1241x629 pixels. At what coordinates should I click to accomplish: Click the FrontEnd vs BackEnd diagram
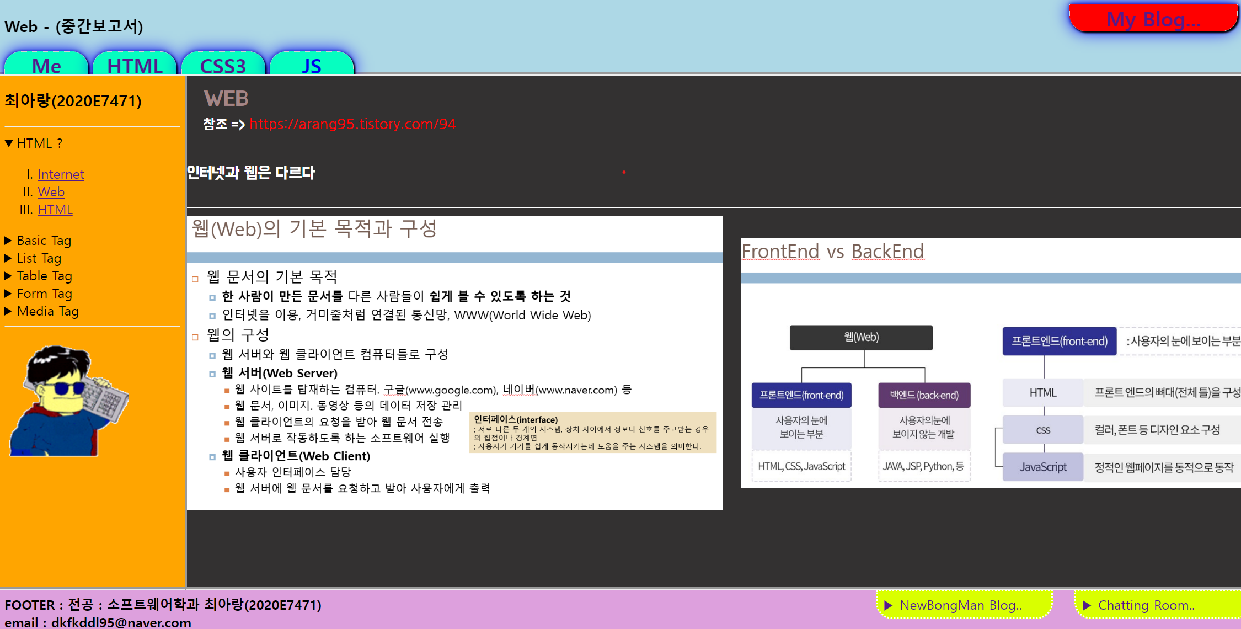click(x=991, y=363)
